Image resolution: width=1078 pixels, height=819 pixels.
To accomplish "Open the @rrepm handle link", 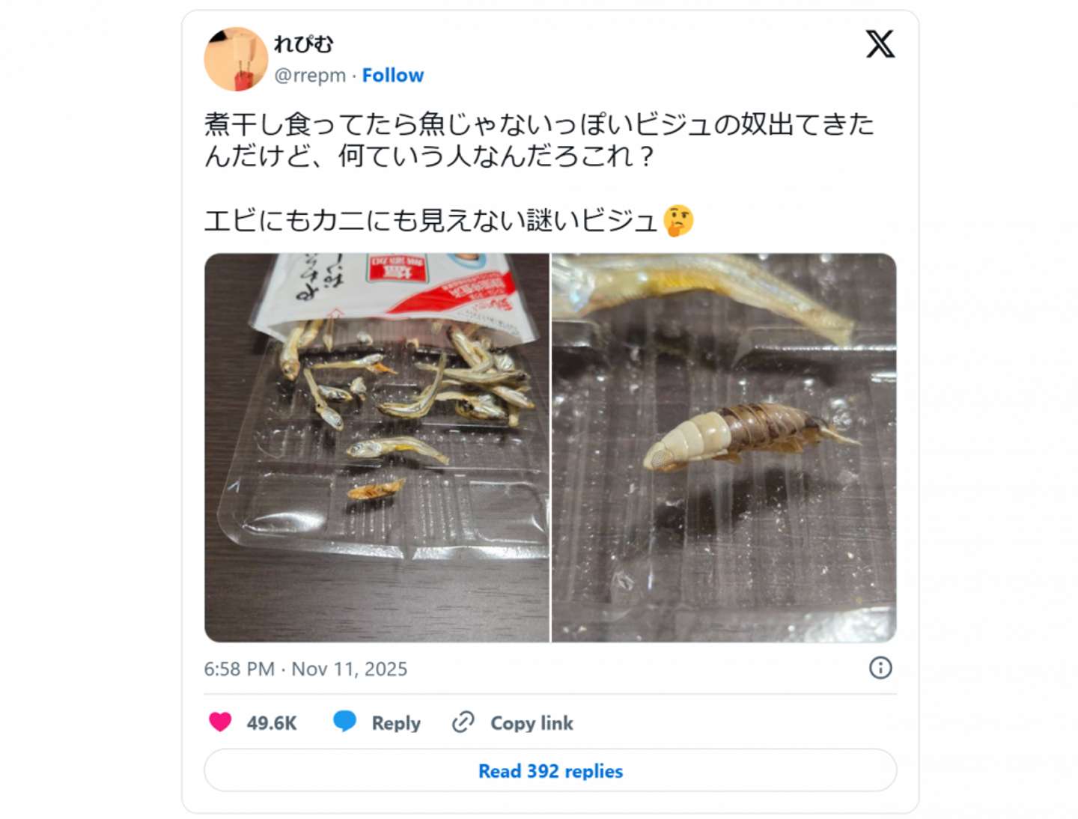I will click(x=310, y=76).
